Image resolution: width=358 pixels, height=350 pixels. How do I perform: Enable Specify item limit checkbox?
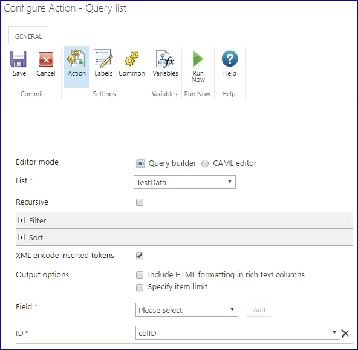tap(140, 287)
